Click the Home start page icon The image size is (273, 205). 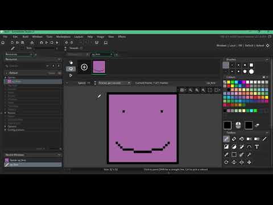point(3,43)
